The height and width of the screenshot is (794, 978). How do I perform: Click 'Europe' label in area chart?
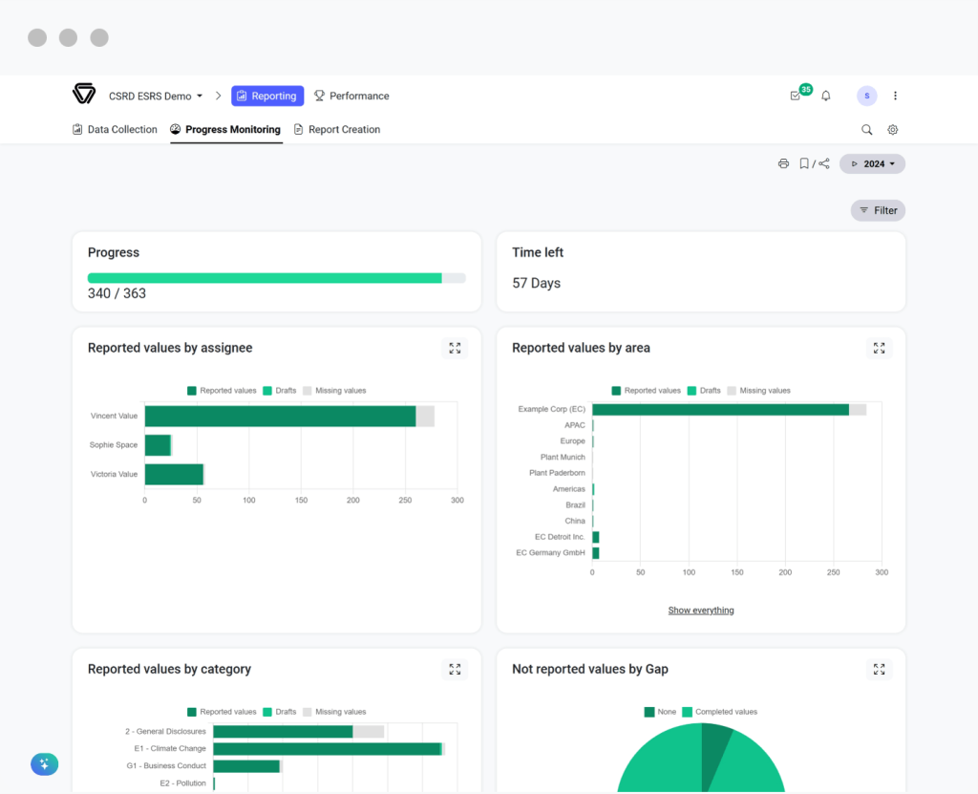point(573,441)
